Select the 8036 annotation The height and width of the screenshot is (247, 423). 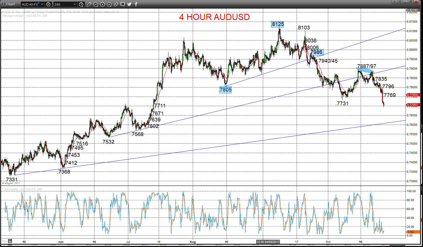(311, 40)
